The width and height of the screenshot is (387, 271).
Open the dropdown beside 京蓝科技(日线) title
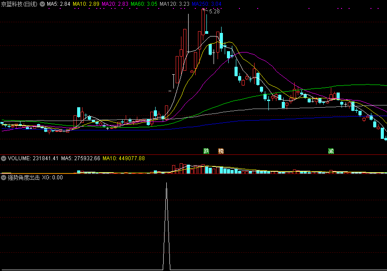point(42,4)
